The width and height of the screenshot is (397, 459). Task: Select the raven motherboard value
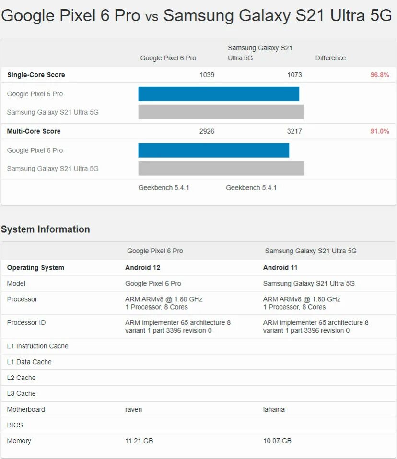[x=134, y=409]
